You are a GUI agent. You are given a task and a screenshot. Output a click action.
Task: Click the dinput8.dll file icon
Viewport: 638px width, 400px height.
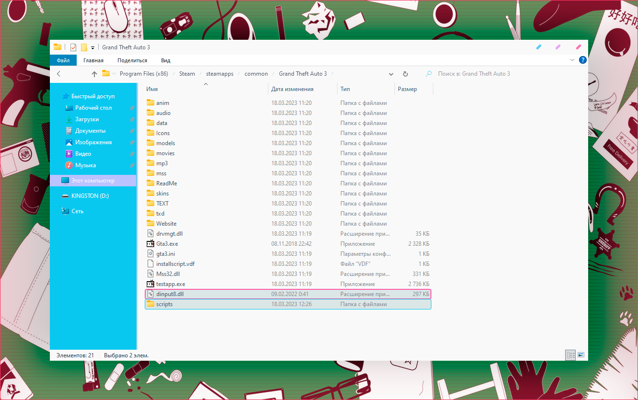click(x=151, y=294)
